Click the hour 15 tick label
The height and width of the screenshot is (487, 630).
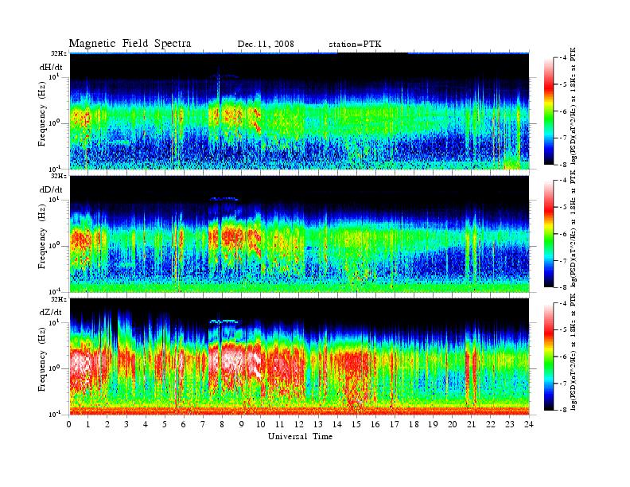(356, 424)
